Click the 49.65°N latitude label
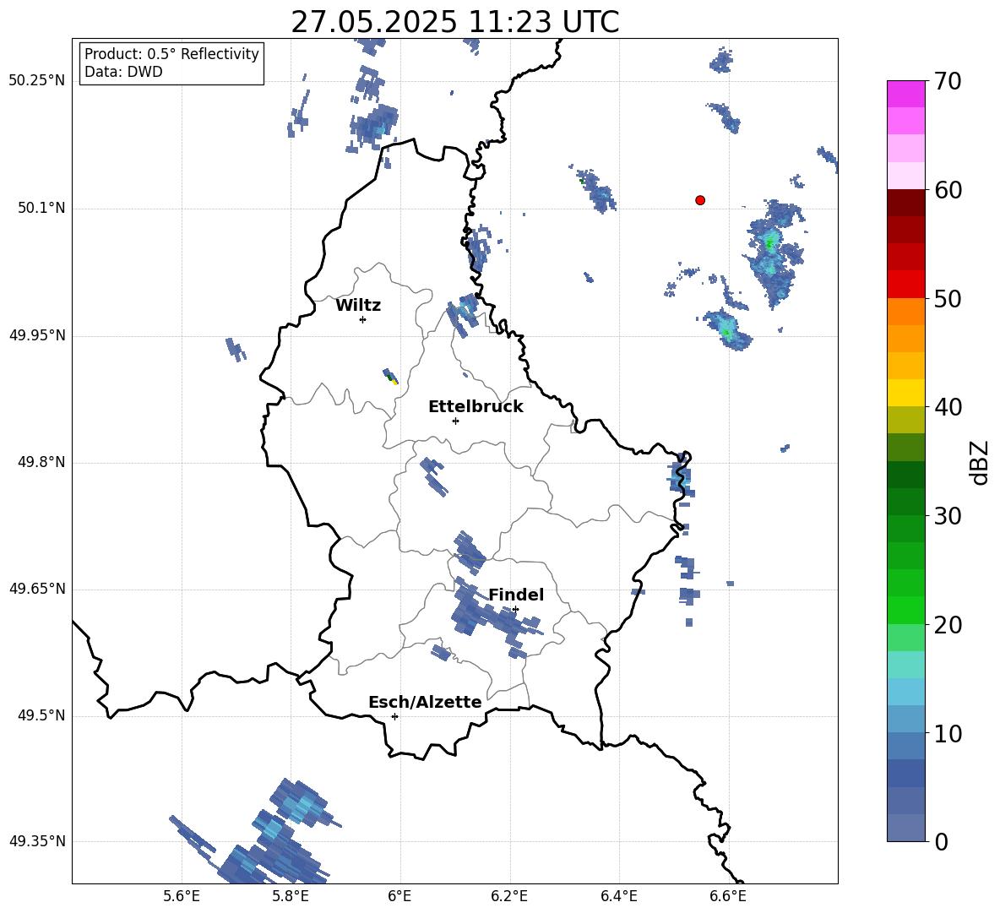The height and width of the screenshot is (913, 1000). click(x=37, y=589)
